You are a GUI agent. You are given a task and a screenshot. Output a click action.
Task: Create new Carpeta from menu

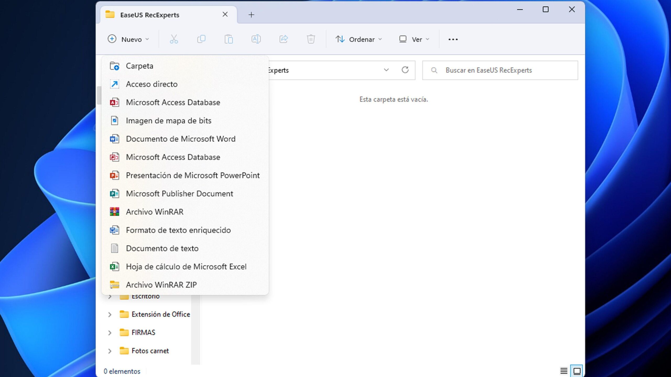click(x=185, y=66)
